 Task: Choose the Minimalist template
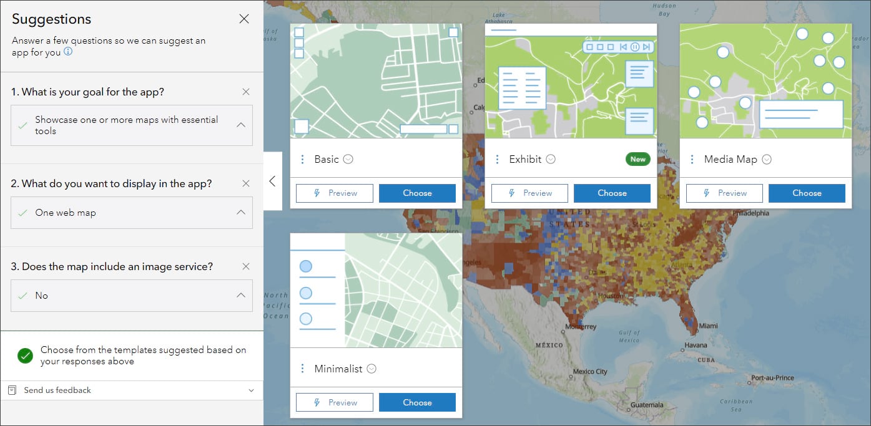coord(417,402)
